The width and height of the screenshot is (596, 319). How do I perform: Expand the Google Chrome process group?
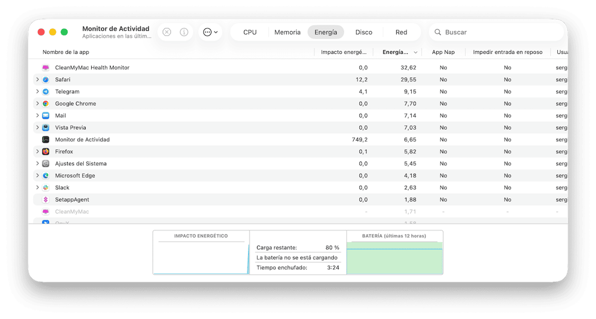point(37,103)
